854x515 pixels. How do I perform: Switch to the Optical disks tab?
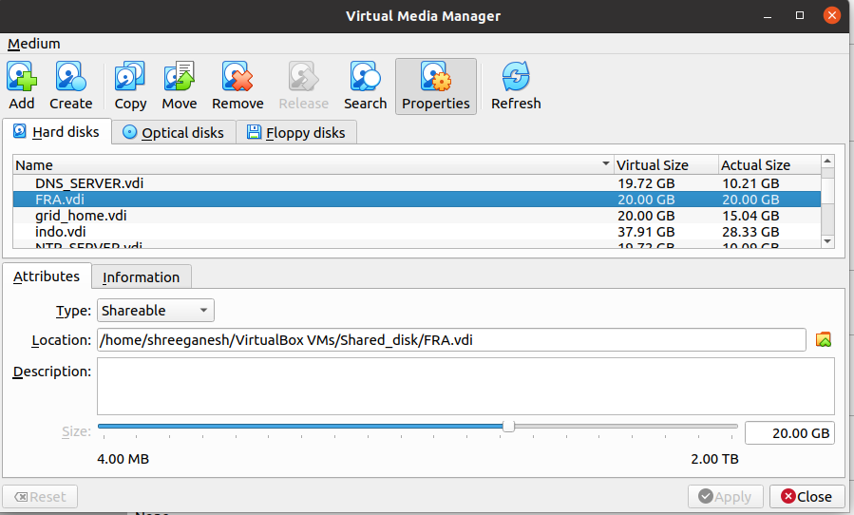[x=173, y=132]
